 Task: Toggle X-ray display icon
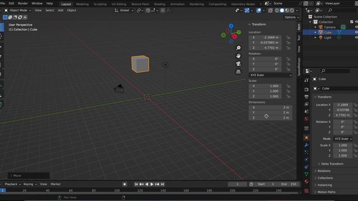[x=270, y=11]
